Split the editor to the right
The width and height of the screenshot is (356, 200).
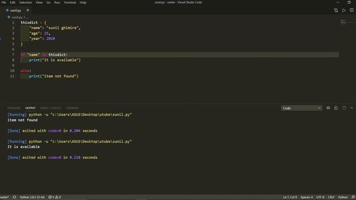(x=352, y=10)
